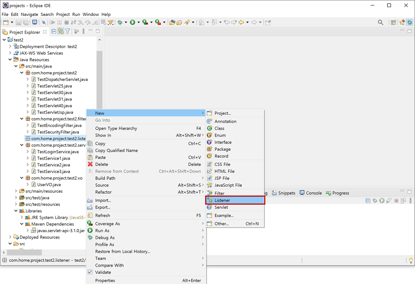Open the Window menu
Viewport: 415px width, 284px height.
pos(91,14)
